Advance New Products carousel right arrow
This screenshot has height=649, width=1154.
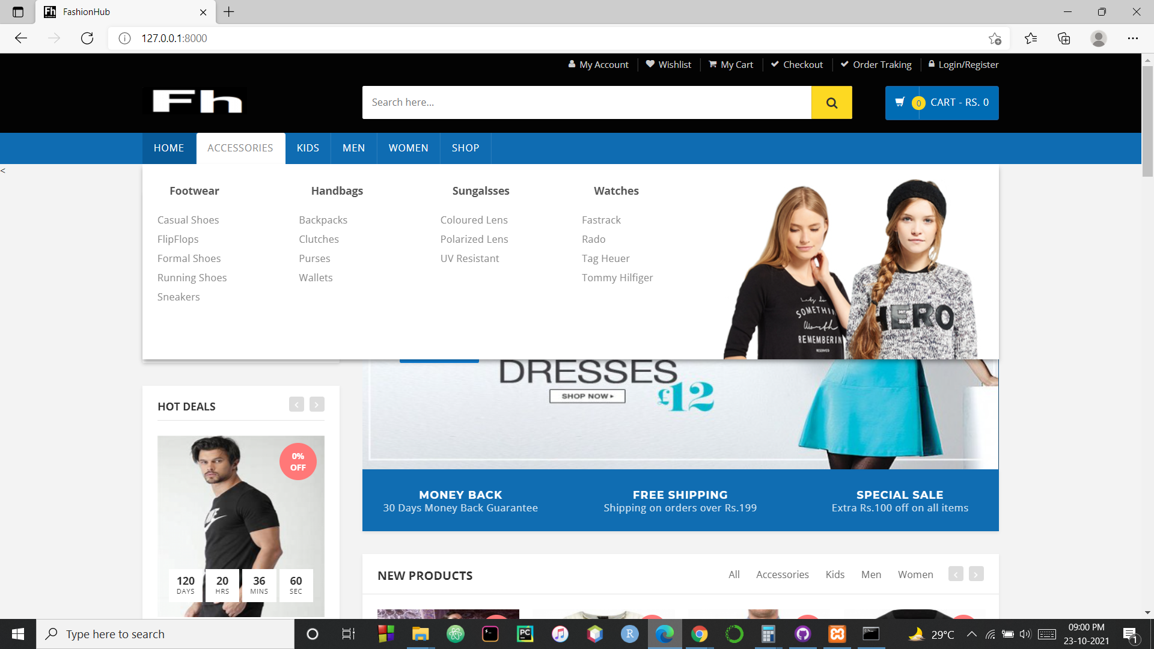click(976, 574)
